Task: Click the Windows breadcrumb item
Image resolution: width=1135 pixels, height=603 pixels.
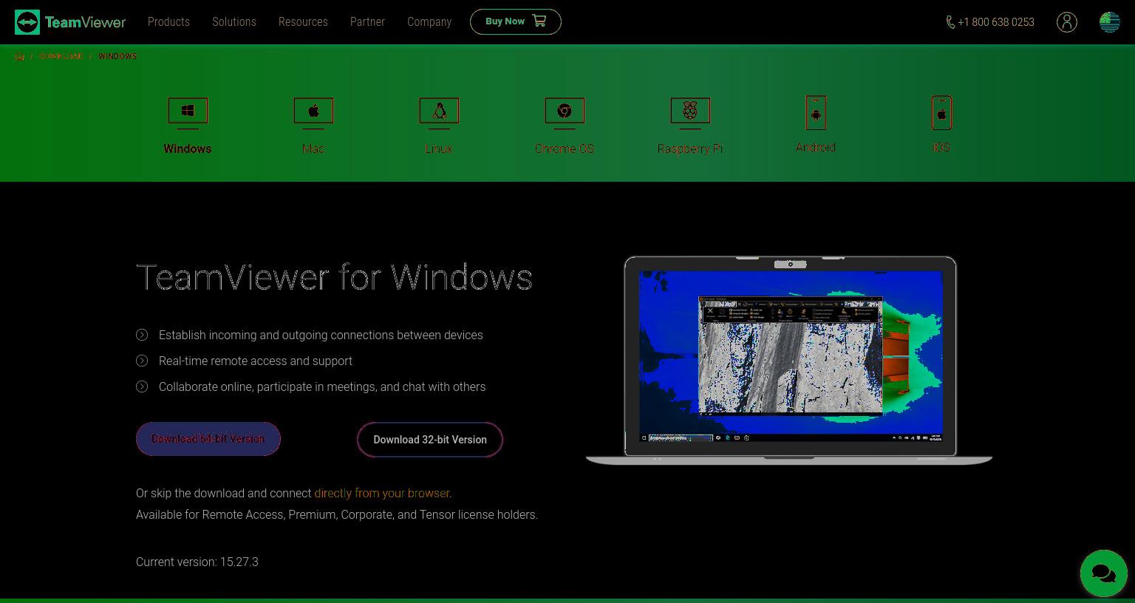Action: tap(117, 56)
